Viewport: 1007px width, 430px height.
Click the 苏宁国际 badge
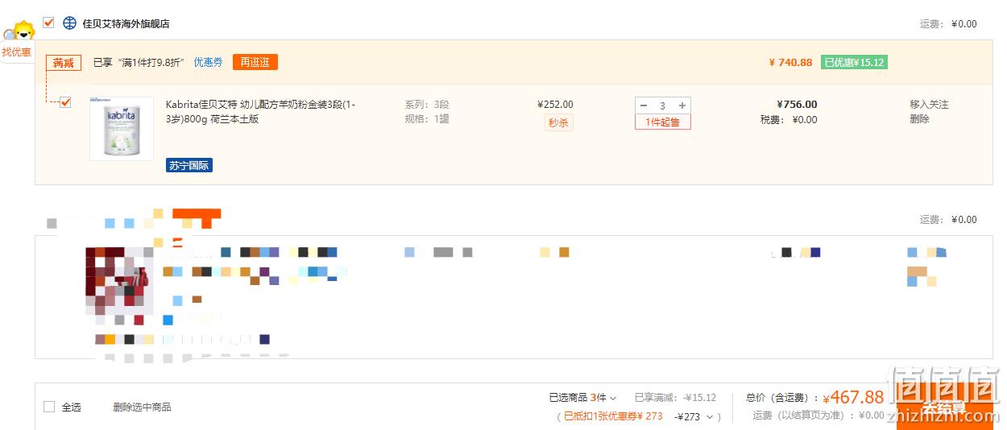tap(189, 165)
